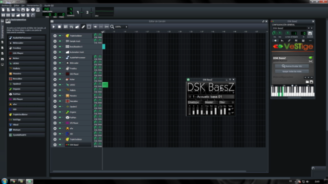
Task: Adjust the master pitch slider
Action: [91, 12]
